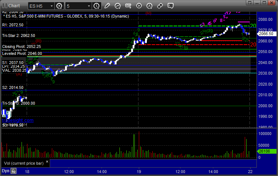
Task: Select the pencil drawing tool
Action: point(107,6)
